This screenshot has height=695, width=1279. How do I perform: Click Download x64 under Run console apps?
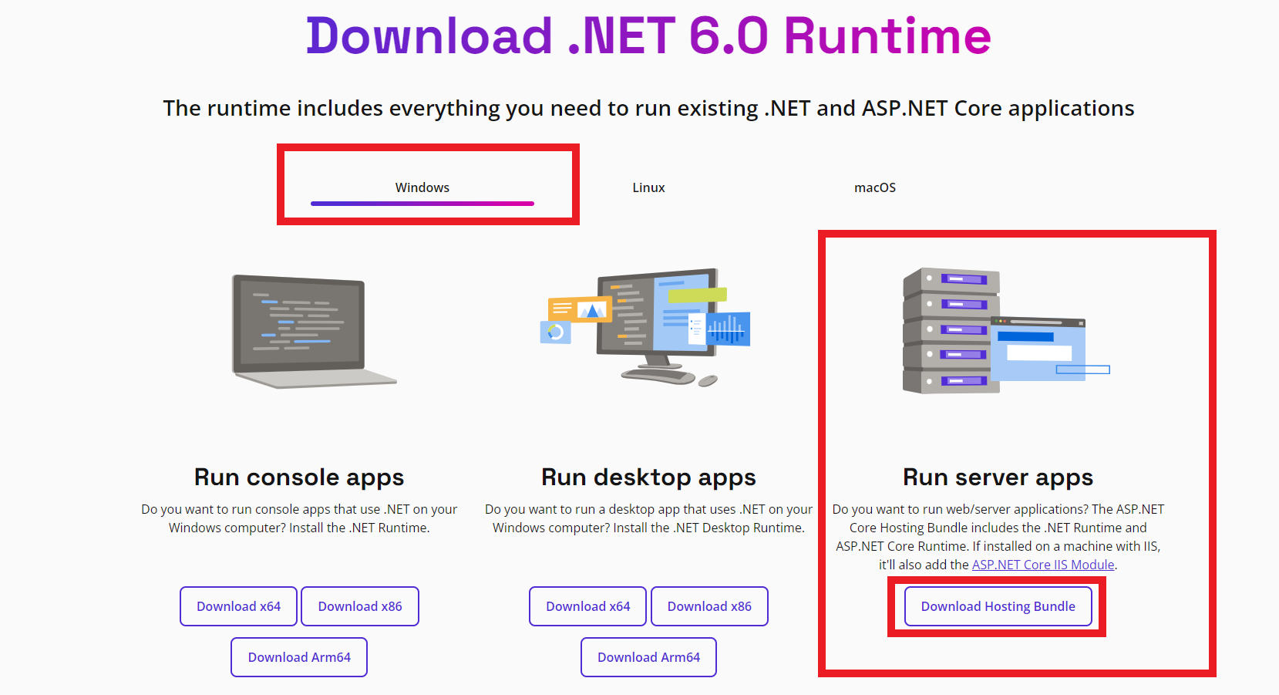pos(238,606)
